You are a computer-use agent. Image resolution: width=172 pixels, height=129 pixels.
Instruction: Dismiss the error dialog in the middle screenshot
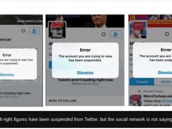85,73
